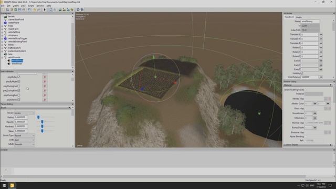Image resolution: width=336 pixels, height=189 pixels.
Task: Switch to the Audio tab in Attributes
Action: (299, 17)
